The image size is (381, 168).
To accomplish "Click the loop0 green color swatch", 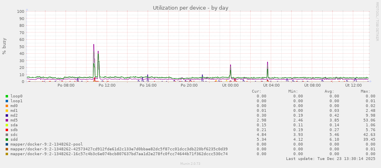I will pos(7,96).
